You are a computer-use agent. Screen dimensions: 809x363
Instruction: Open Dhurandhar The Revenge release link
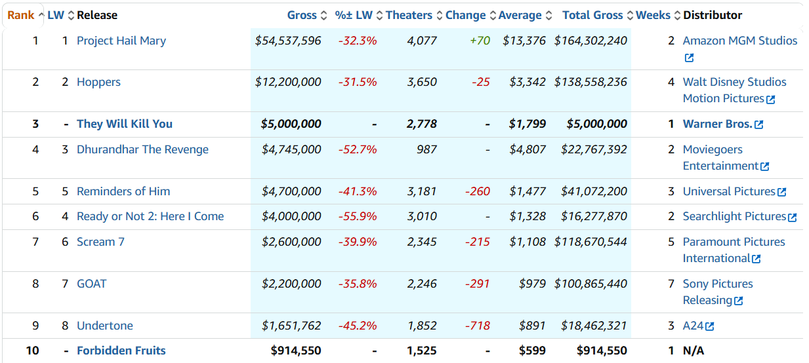click(x=142, y=149)
